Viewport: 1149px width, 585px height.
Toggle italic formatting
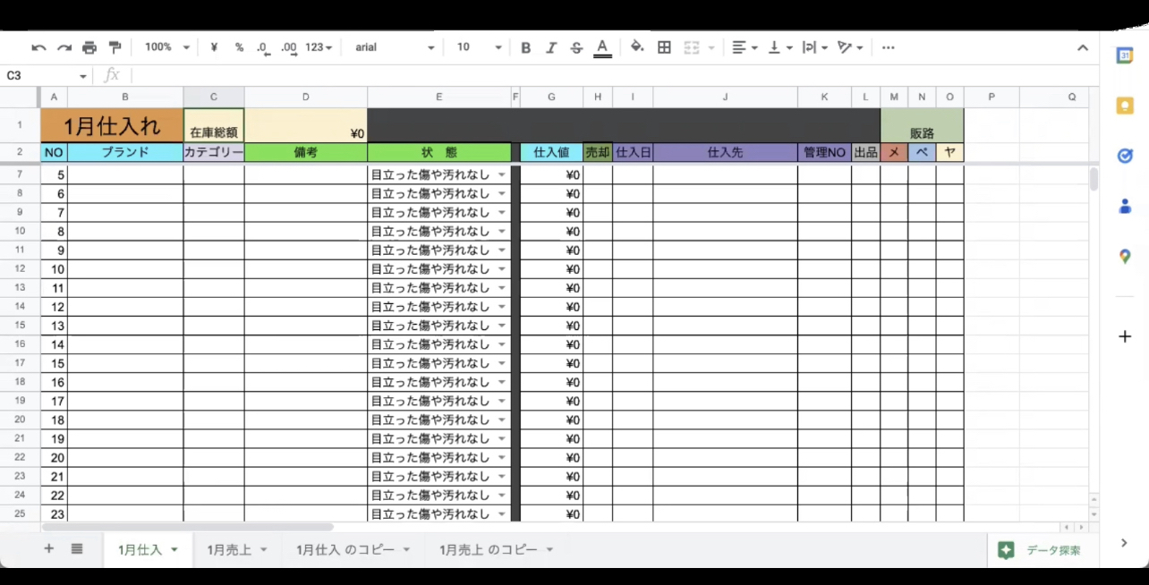(550, 47)
